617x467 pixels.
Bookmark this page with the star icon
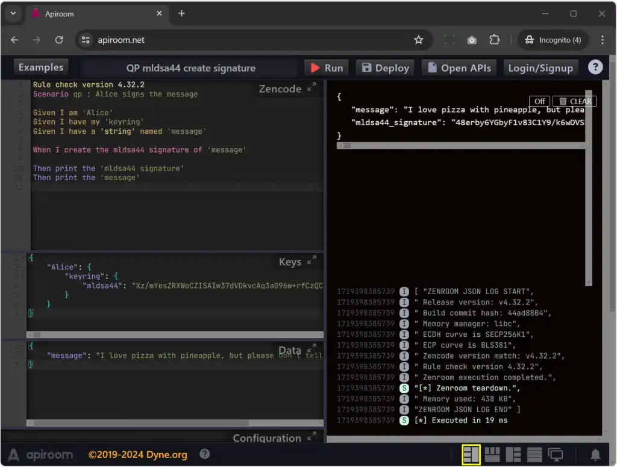click(x=419, y=40)
